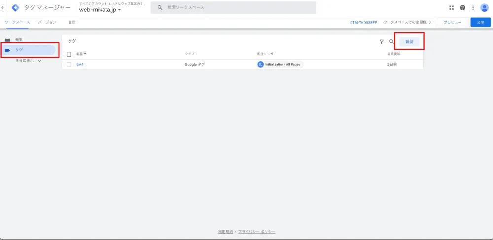Switch to the 管理 tab
Screen dimensions: 493x240
(71, 22)
